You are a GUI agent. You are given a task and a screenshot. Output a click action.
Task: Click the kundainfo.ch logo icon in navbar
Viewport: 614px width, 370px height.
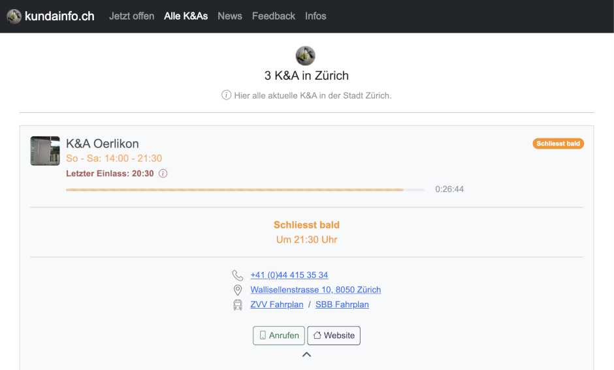[x=14, y=16]
